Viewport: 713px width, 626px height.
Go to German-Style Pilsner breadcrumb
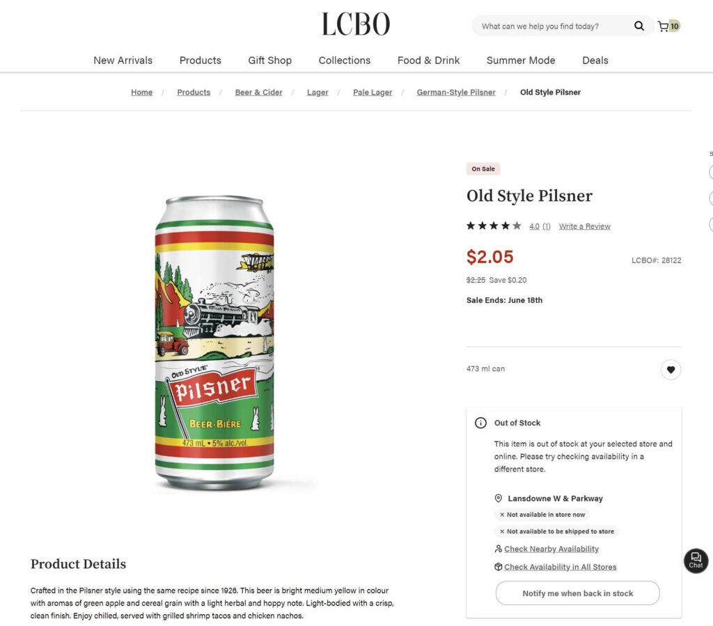456,93
